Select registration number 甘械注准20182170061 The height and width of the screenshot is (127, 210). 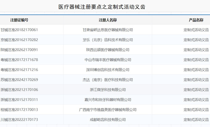[19, 30]
